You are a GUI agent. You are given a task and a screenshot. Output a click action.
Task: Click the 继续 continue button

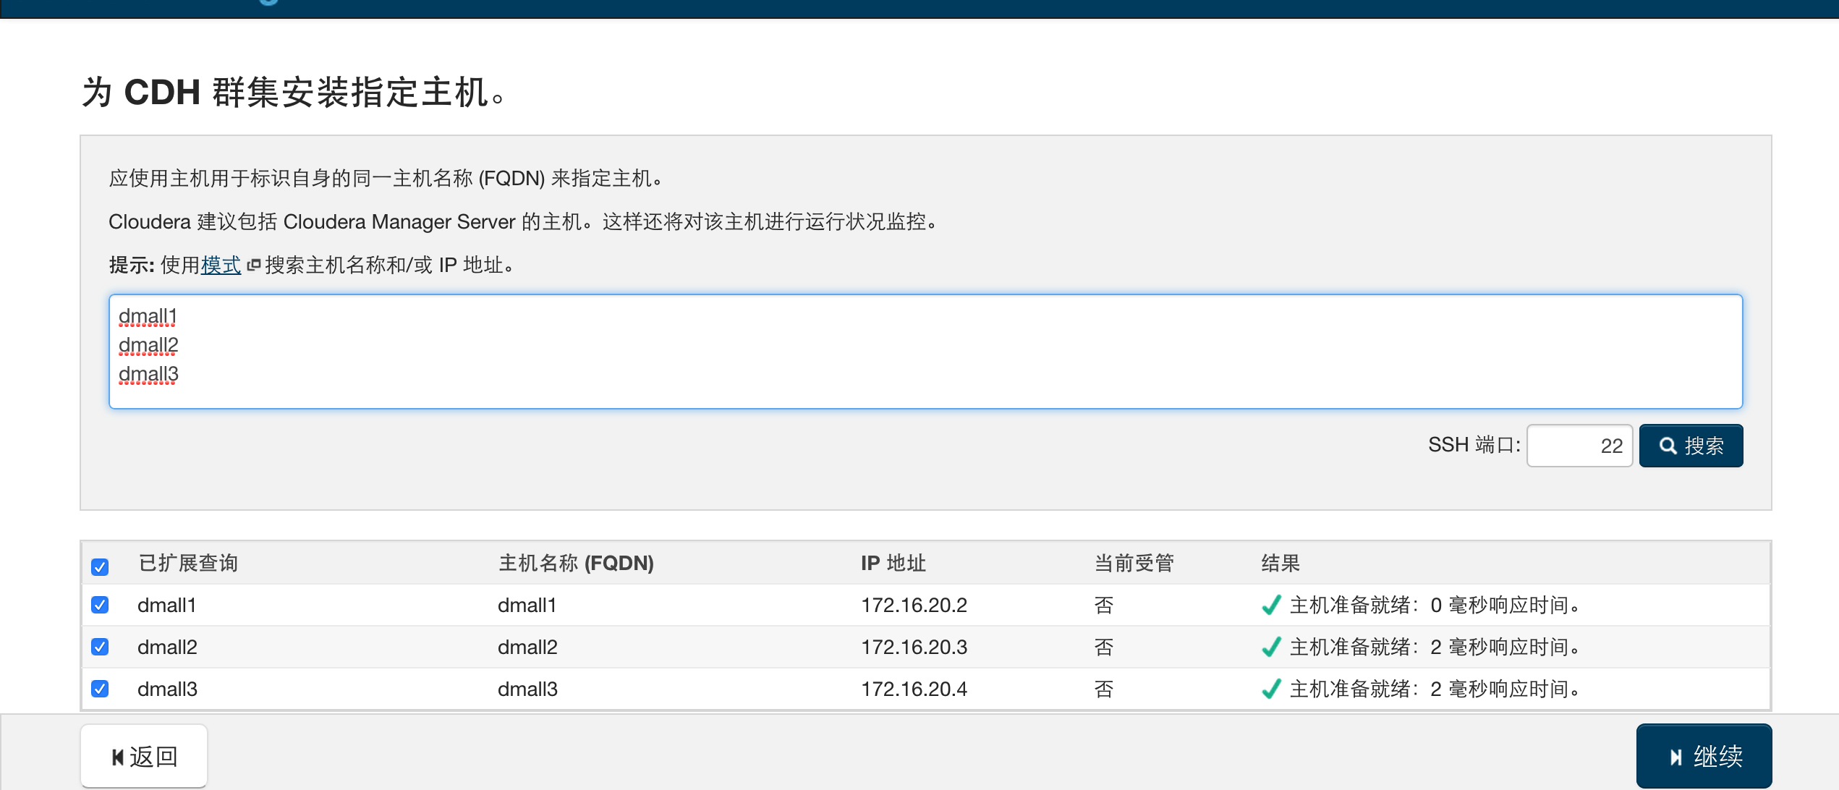1704,756
